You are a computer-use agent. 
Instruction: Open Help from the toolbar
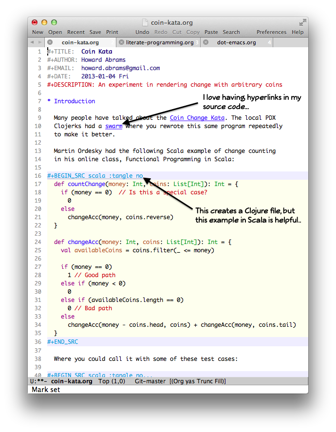coord(298,32)
